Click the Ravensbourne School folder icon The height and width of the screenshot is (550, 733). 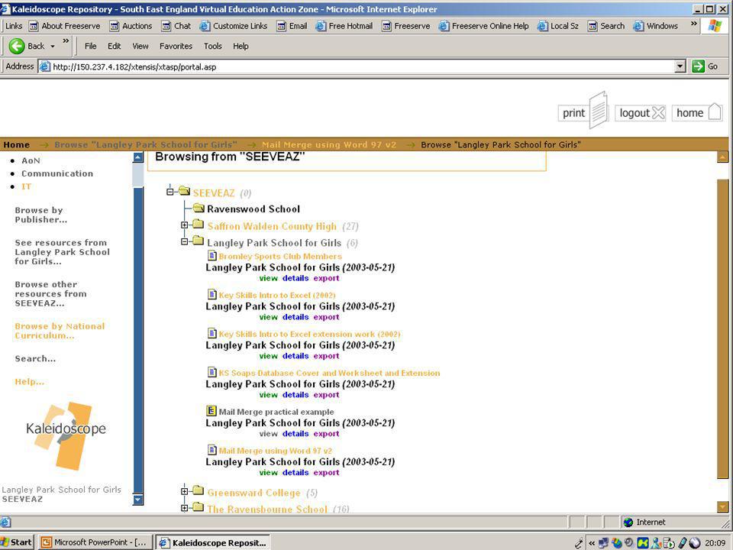click(199, 507)
